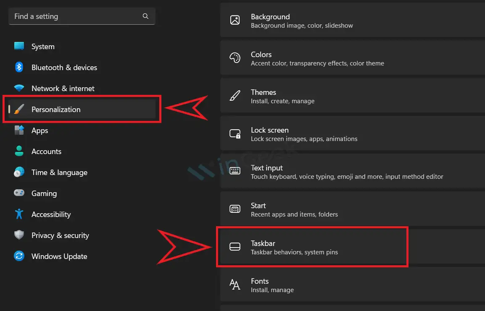This screenshot has height=311, width=485.
Task: Go to Time & language label
Action: (59, 172)
